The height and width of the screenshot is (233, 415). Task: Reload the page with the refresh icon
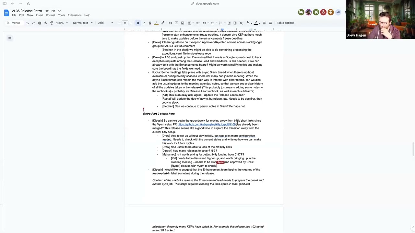(29, 4)
